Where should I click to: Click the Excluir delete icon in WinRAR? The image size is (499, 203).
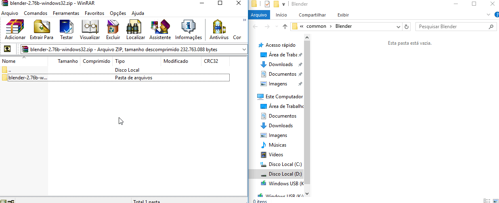point(113,30)
